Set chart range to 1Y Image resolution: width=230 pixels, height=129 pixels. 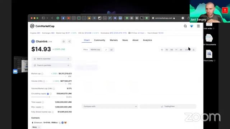[x=176, y=50]
